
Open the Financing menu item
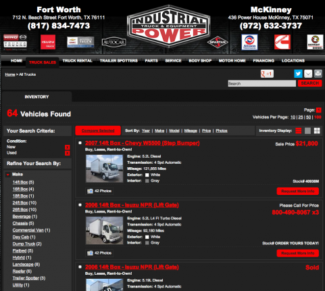(264, 61)
